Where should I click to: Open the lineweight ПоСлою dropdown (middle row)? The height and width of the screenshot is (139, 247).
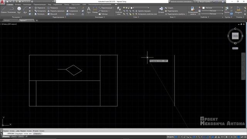(x=212, y=11)
